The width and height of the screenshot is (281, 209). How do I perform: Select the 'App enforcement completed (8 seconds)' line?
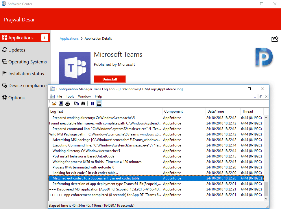coord(156,195)
